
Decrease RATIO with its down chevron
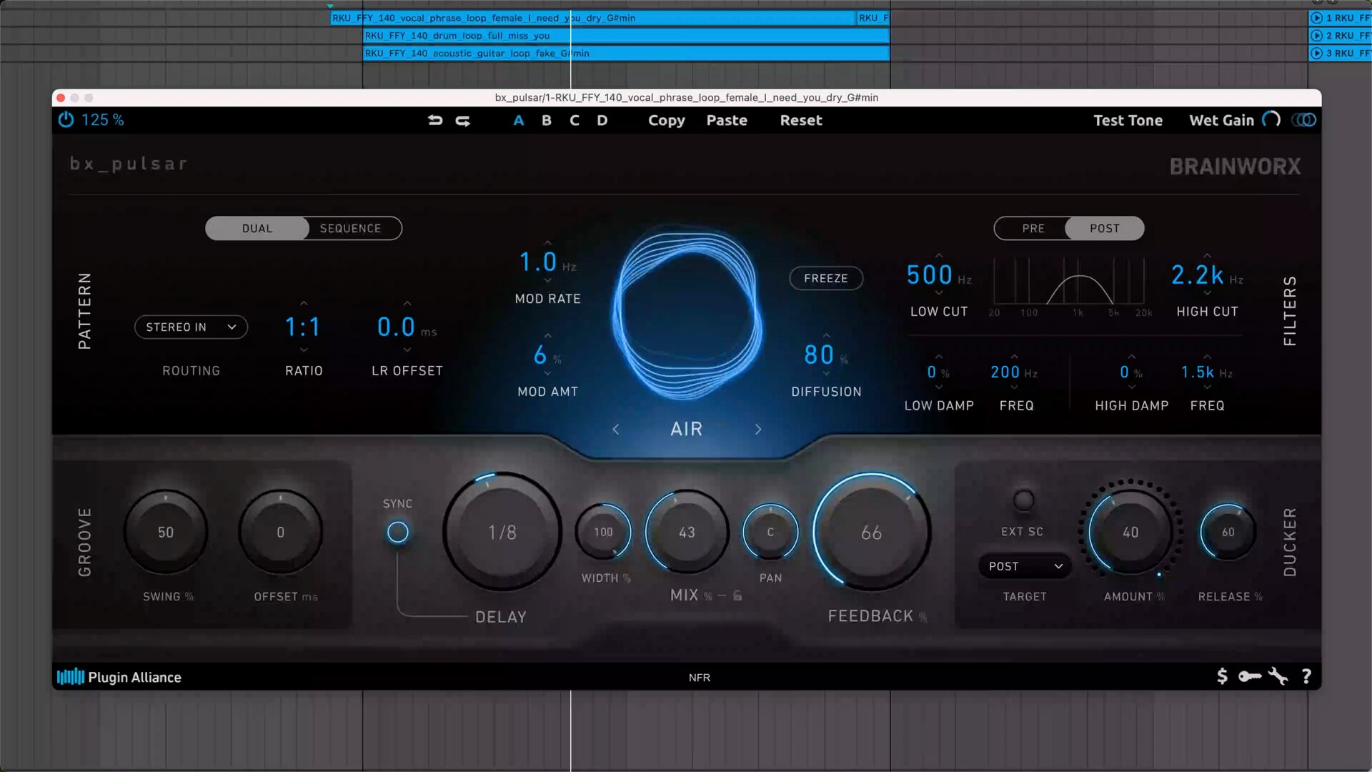[304, 350]
